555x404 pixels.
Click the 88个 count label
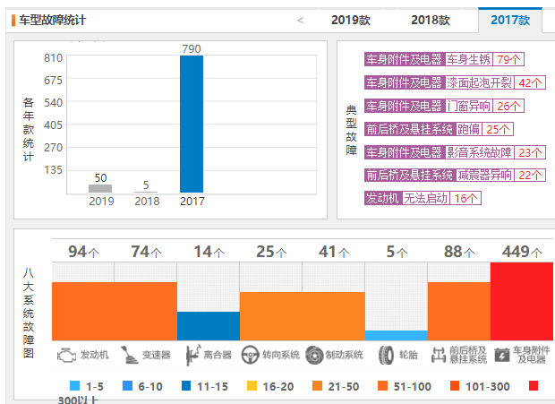[459, 252]
